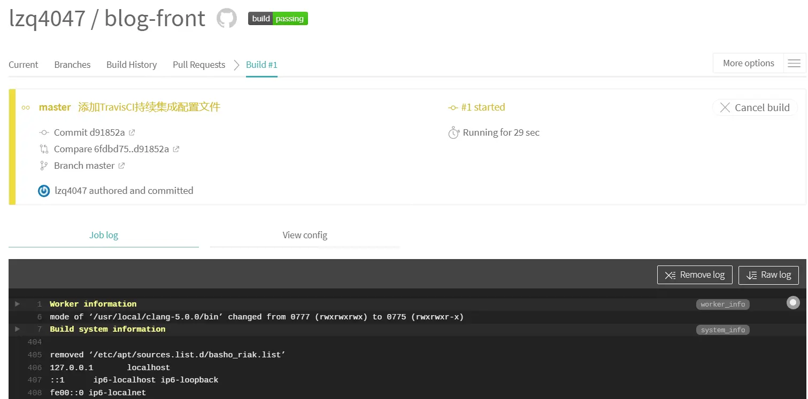Switch to the Branches tab
The image size is (808, 399).
coord(72,65)
